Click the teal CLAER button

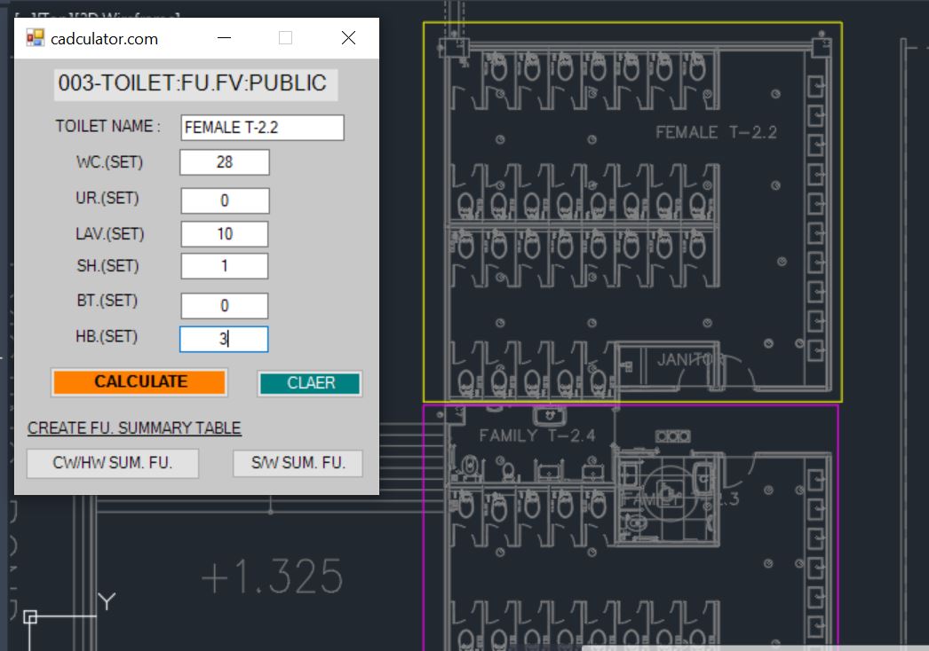(x=310, y=383)
